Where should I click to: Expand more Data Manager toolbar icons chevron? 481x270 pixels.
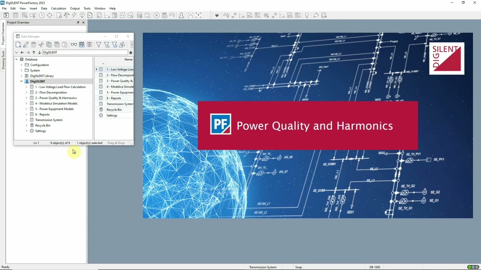[x=132, y=45]
